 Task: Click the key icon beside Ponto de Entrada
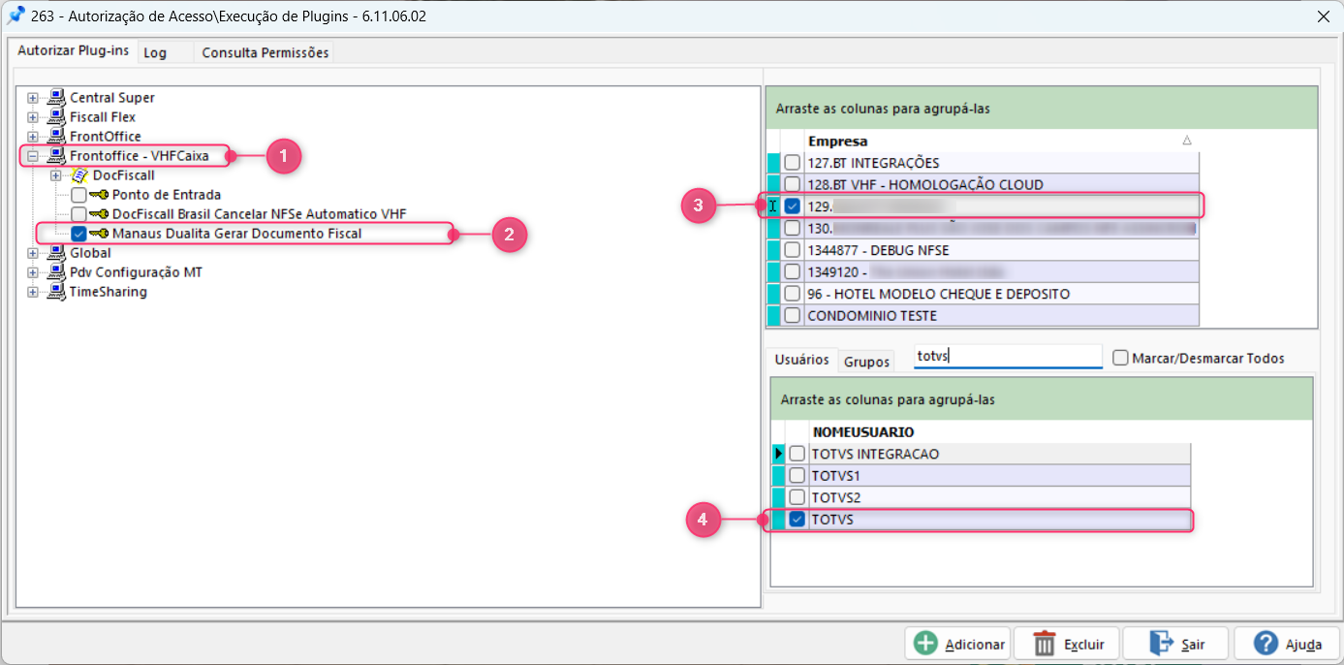tap(99, 195)
